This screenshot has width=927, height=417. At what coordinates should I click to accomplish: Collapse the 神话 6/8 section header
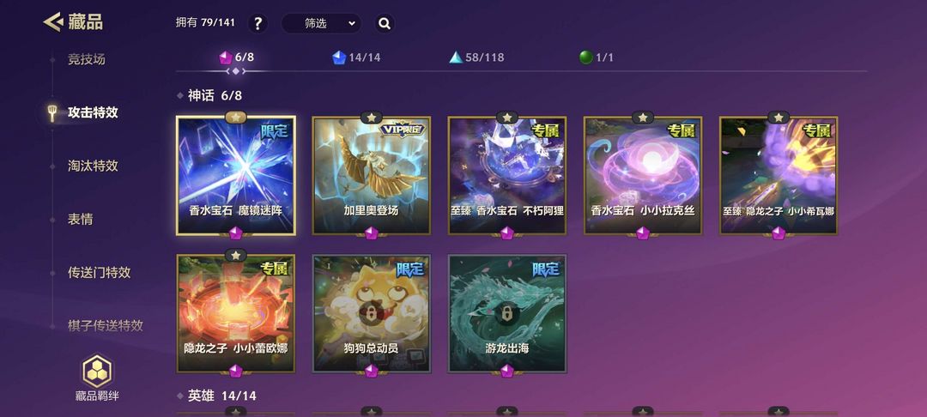[x=210, y=96]
